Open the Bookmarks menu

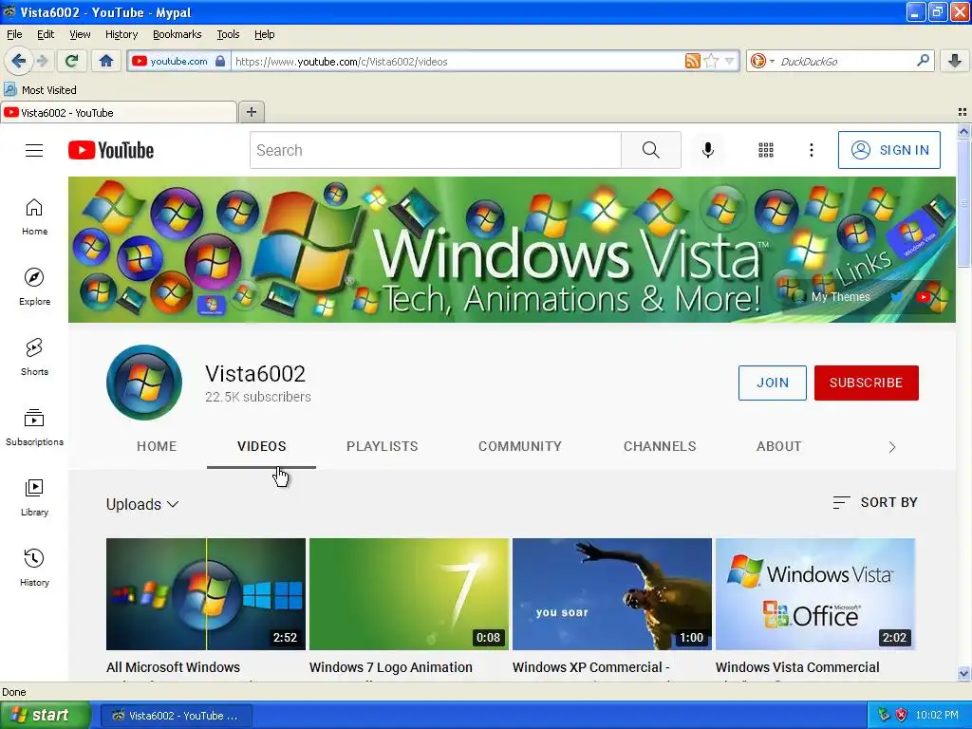[177, 34]
